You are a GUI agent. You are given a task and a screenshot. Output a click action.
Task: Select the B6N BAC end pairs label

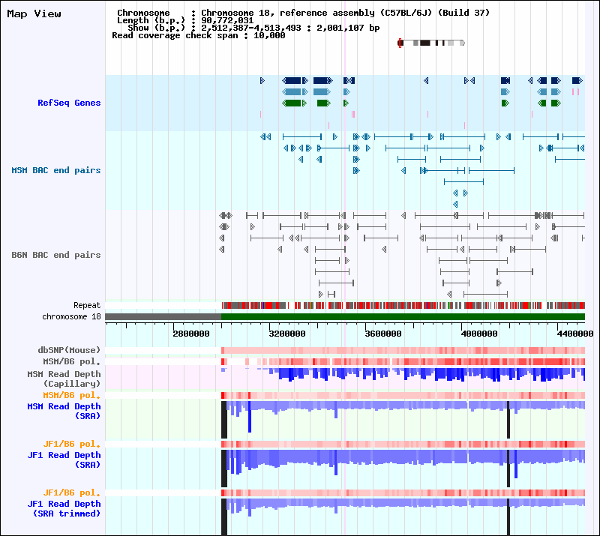(55, 255)
